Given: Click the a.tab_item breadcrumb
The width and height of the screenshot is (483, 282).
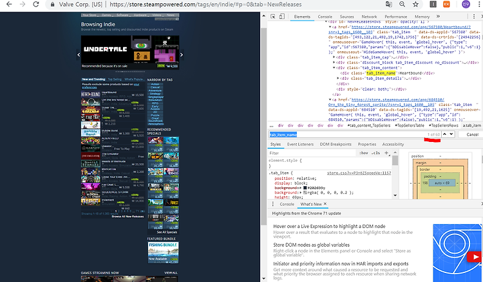Looking at the screenshot, I should click(x=471, y=126).
